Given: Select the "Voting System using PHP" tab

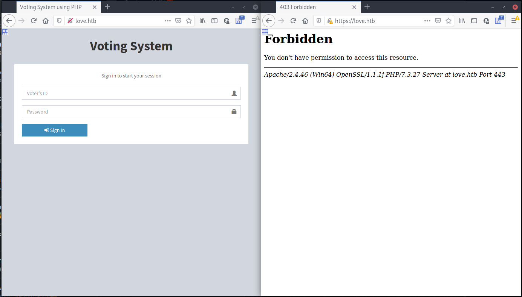Looking at the screenshot, I should 51,7.
